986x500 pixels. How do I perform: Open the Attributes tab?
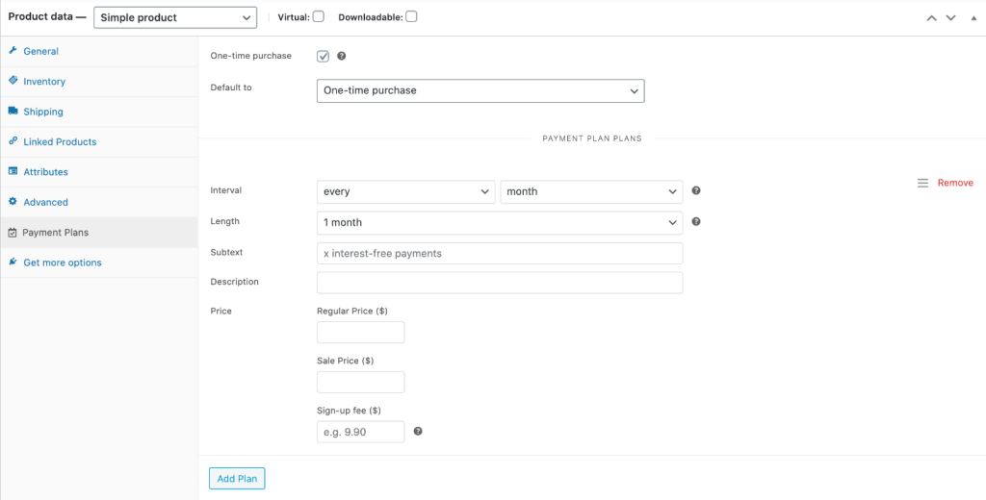99,172
